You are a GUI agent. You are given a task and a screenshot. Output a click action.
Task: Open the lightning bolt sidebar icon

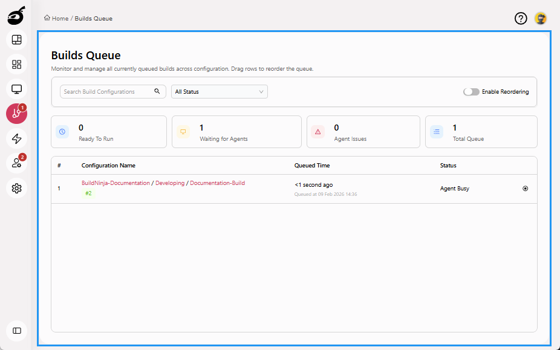pyautogui.click(x=16, y=138)
